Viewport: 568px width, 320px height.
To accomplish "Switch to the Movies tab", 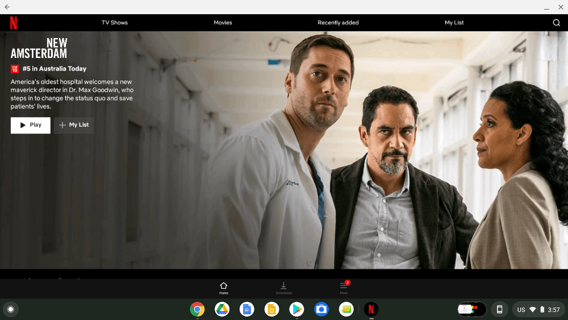I will coord(223,23).
